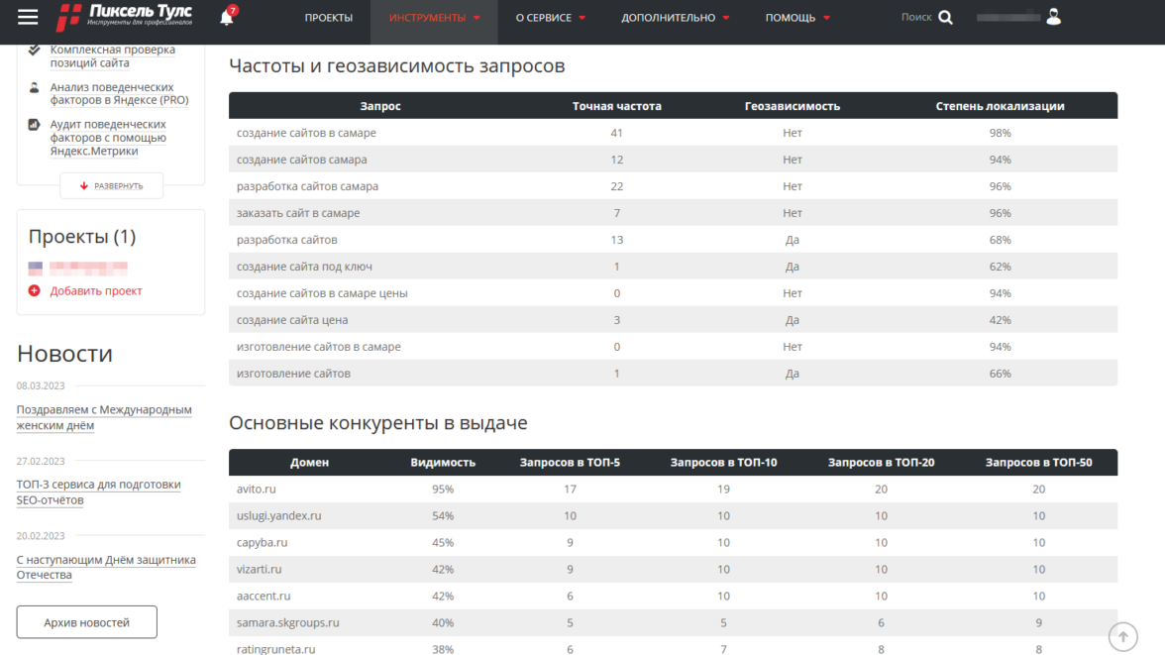Click the person icon by Анализ поведенческих факторов
This screenshot has height=655, width=1165.
[34, 88]
